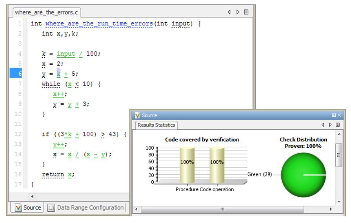
Task: Click the horizontal scrollbar thumb in results panel
Action: pyautogui.click(x=222, y=209)
